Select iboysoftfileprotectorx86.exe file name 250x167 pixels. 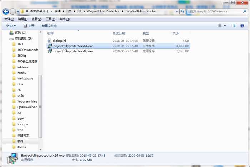click(x=73, y=51)
